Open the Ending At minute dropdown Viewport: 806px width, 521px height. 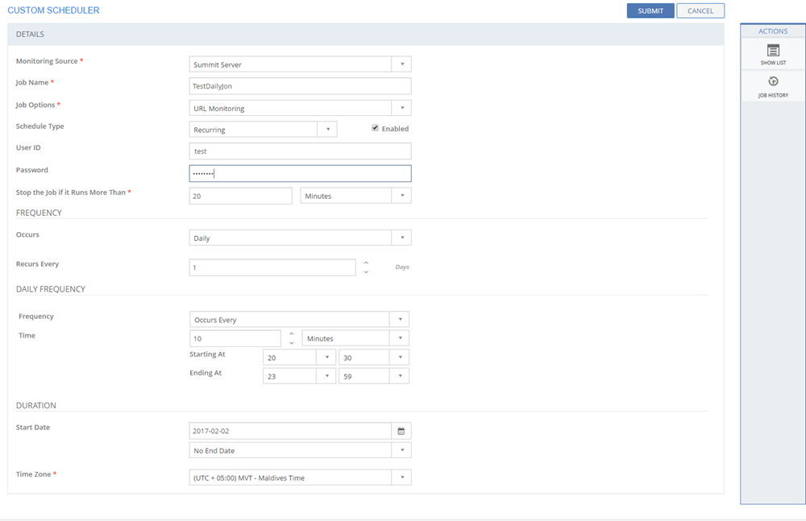coord(400,376)
